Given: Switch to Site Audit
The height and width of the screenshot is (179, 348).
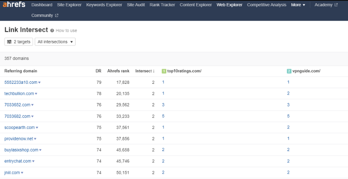Looking at the screenshot, I should point(136,5).
